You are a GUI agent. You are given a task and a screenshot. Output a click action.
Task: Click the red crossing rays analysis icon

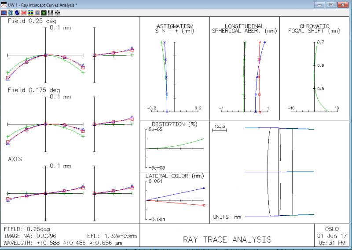coord(24,13)
